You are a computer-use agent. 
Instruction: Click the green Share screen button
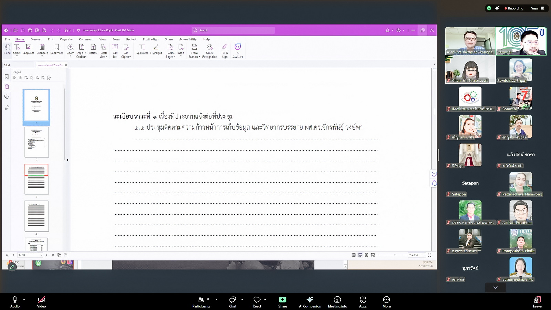[x=282, y=301]
